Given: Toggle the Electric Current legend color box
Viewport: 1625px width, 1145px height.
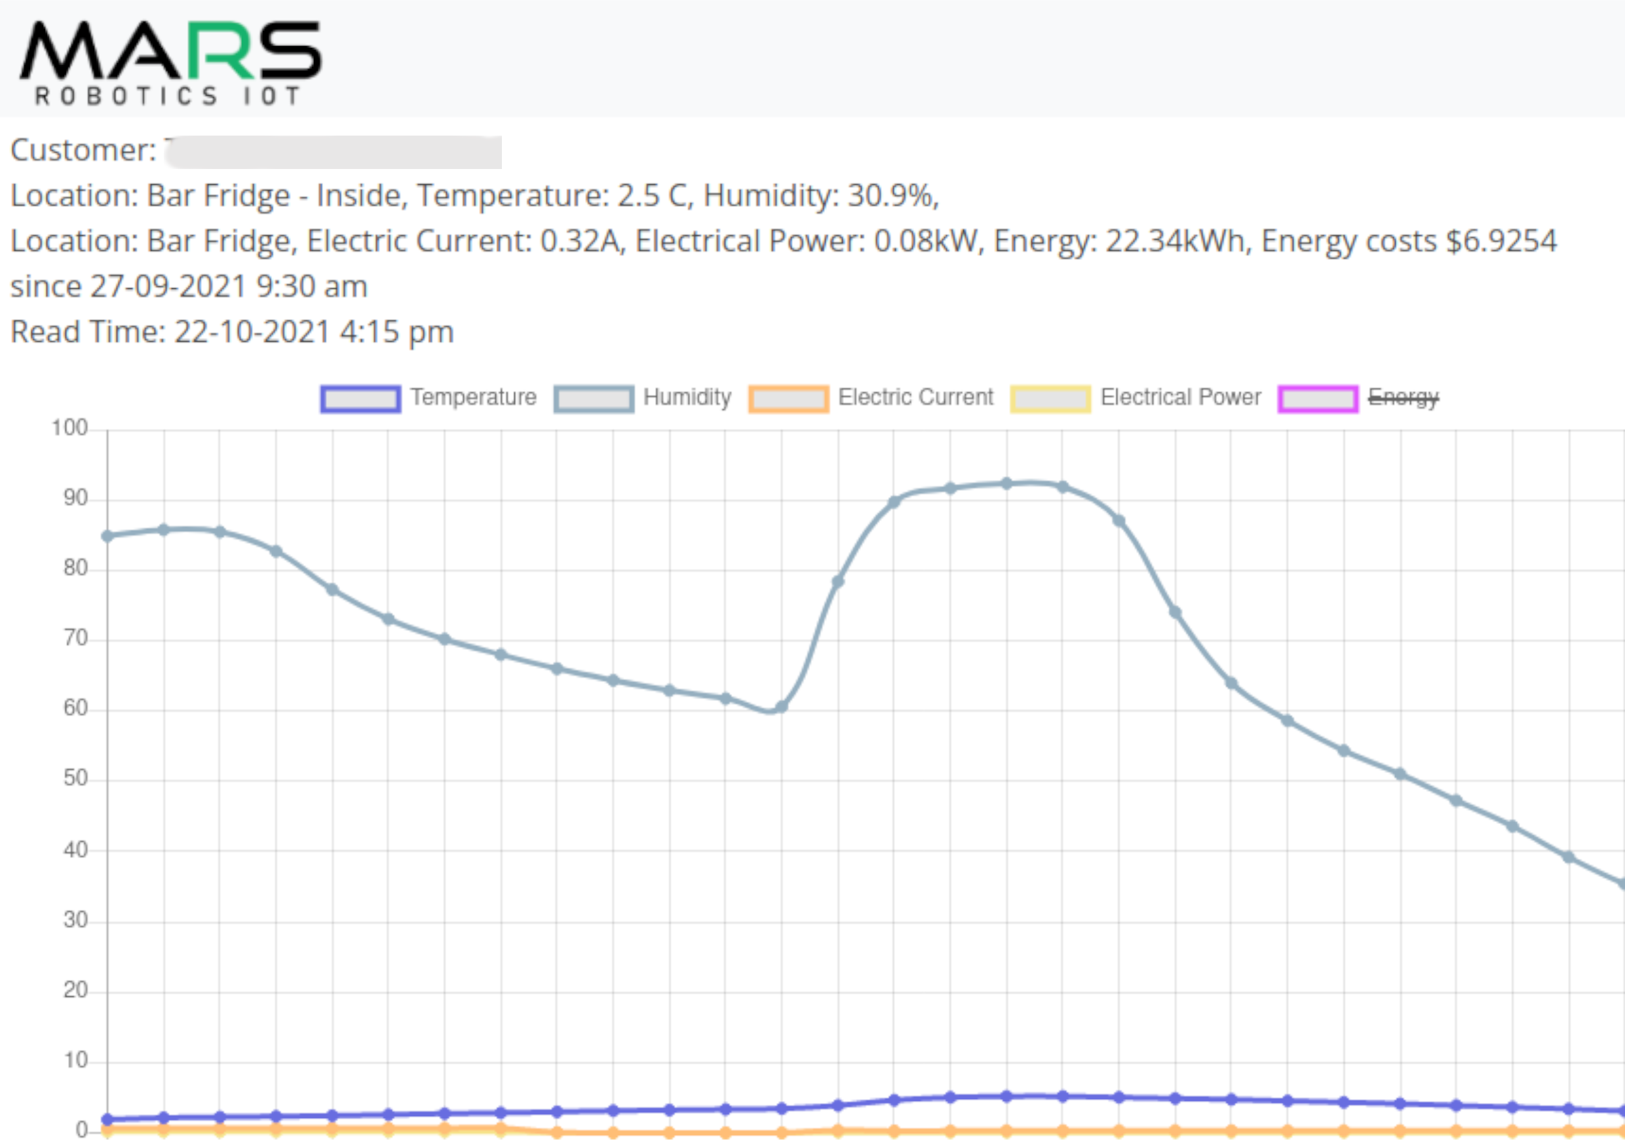Looking at the screenshot, I should pyautogui.click(x=788, y=399).
